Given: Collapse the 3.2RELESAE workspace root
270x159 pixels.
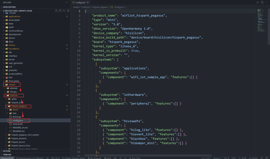Looking at the screenshot, I should pyautogui.click(x=17, y=11).
